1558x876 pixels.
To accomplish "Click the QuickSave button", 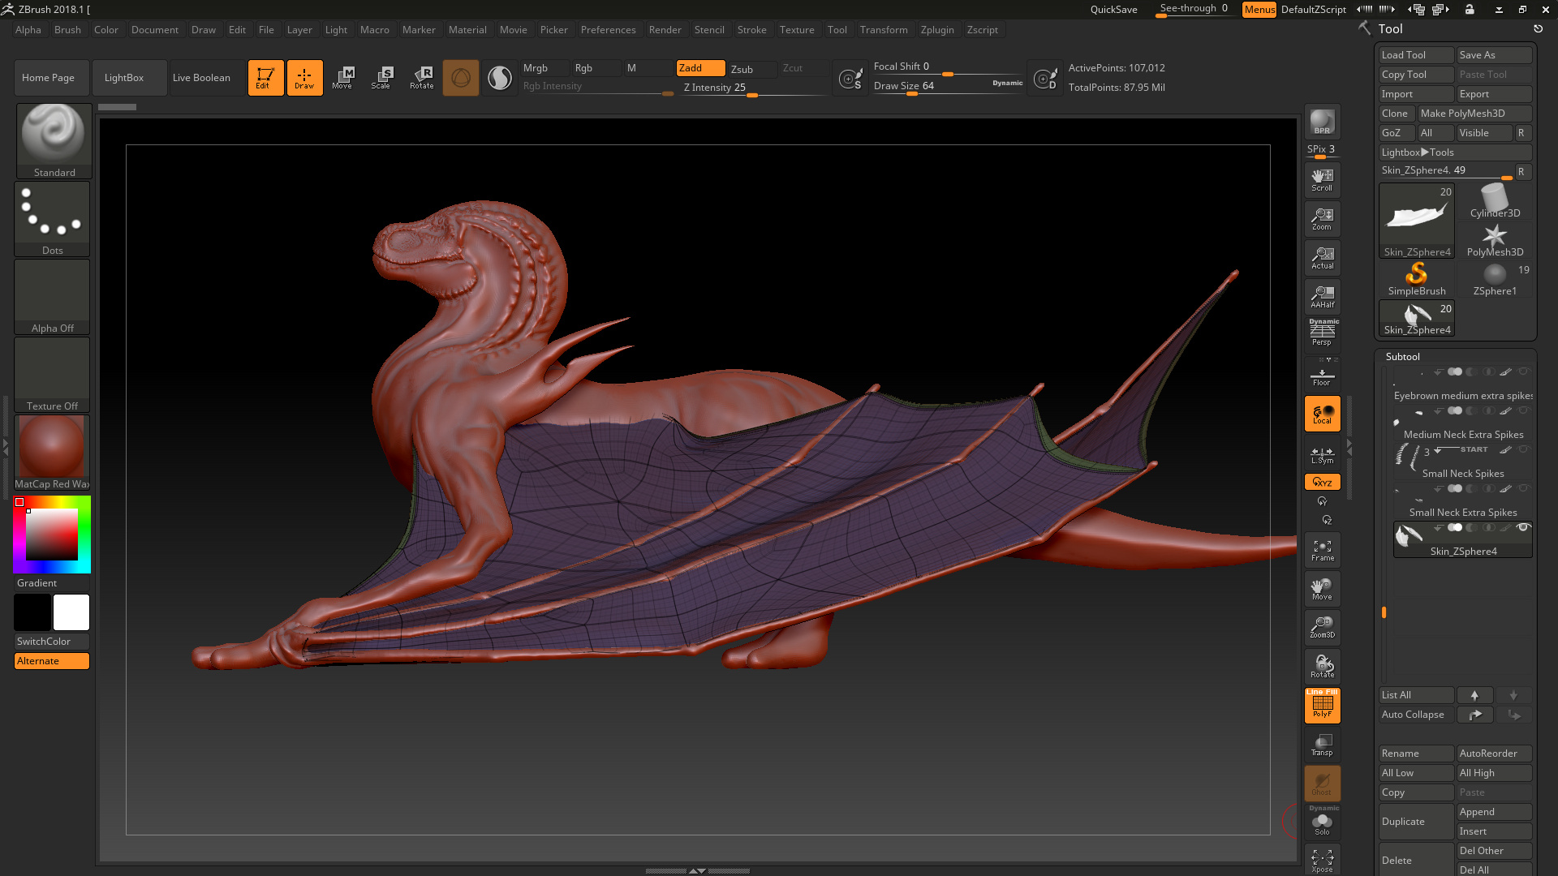I will click(1113, 10).
